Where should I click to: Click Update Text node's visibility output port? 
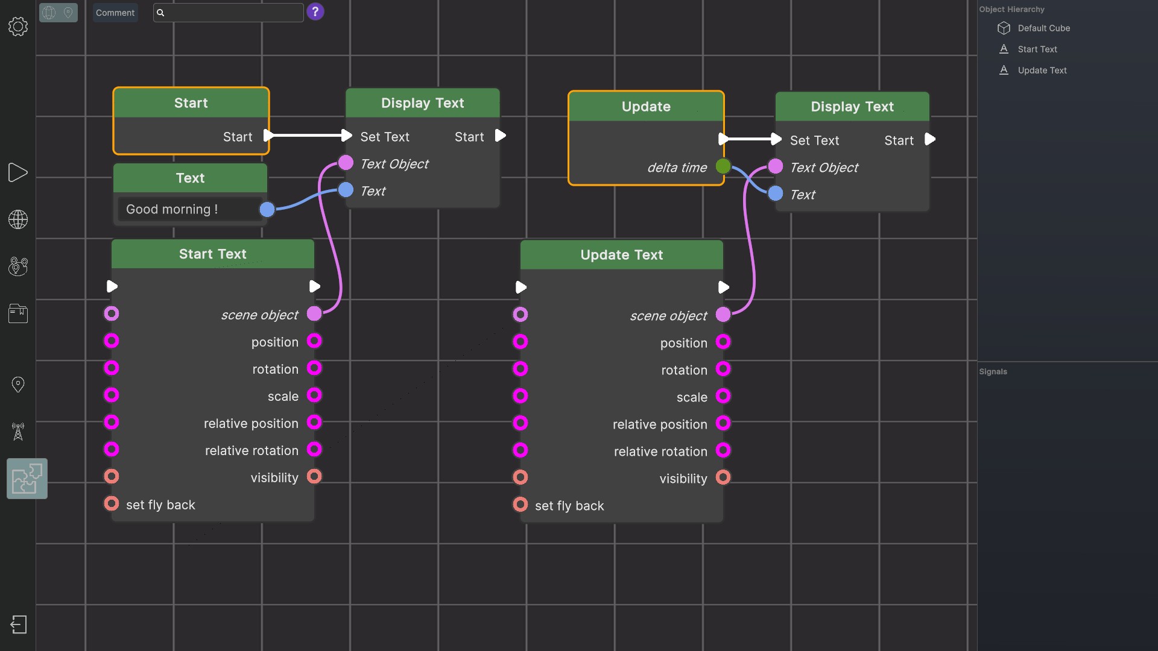[723, 477]
